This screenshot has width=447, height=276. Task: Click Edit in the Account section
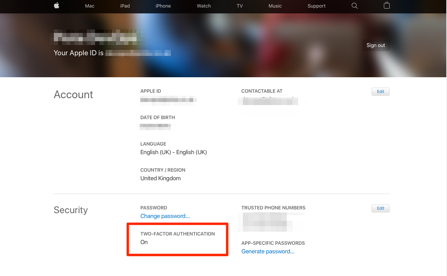pyautogui.click(x=380, y=92)
